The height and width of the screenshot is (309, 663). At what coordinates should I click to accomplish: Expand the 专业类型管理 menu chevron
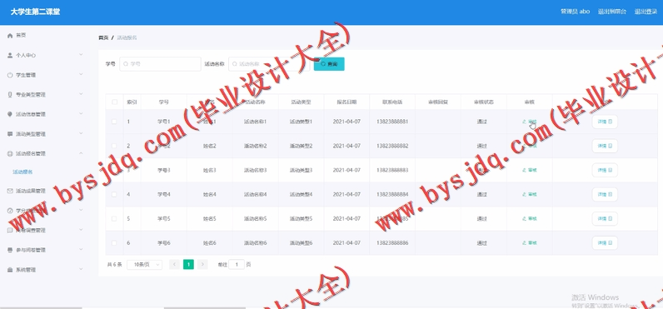(81, 94)
